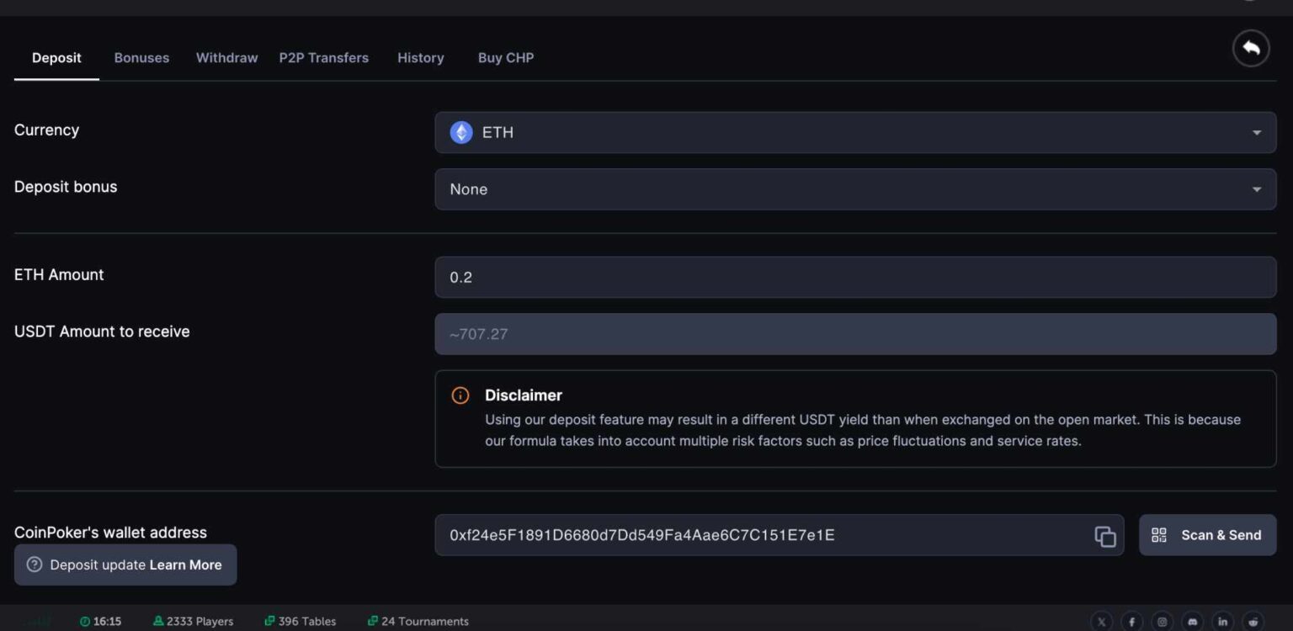Open the Reddit social link
This screenshot has height=631, width=1293.
pos(1253,622)
